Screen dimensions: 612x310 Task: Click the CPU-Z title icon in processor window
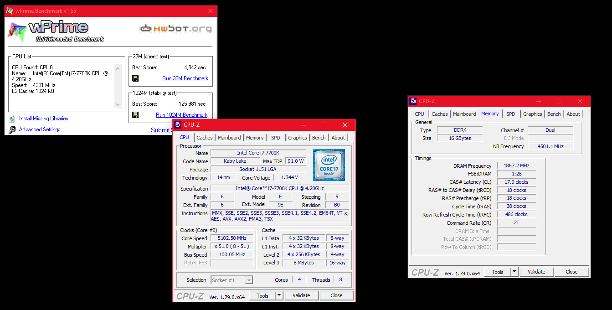(178, 125)
